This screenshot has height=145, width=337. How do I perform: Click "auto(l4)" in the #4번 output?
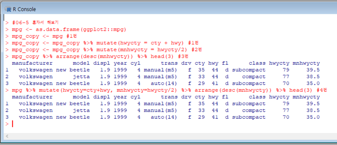click(164, 117)
